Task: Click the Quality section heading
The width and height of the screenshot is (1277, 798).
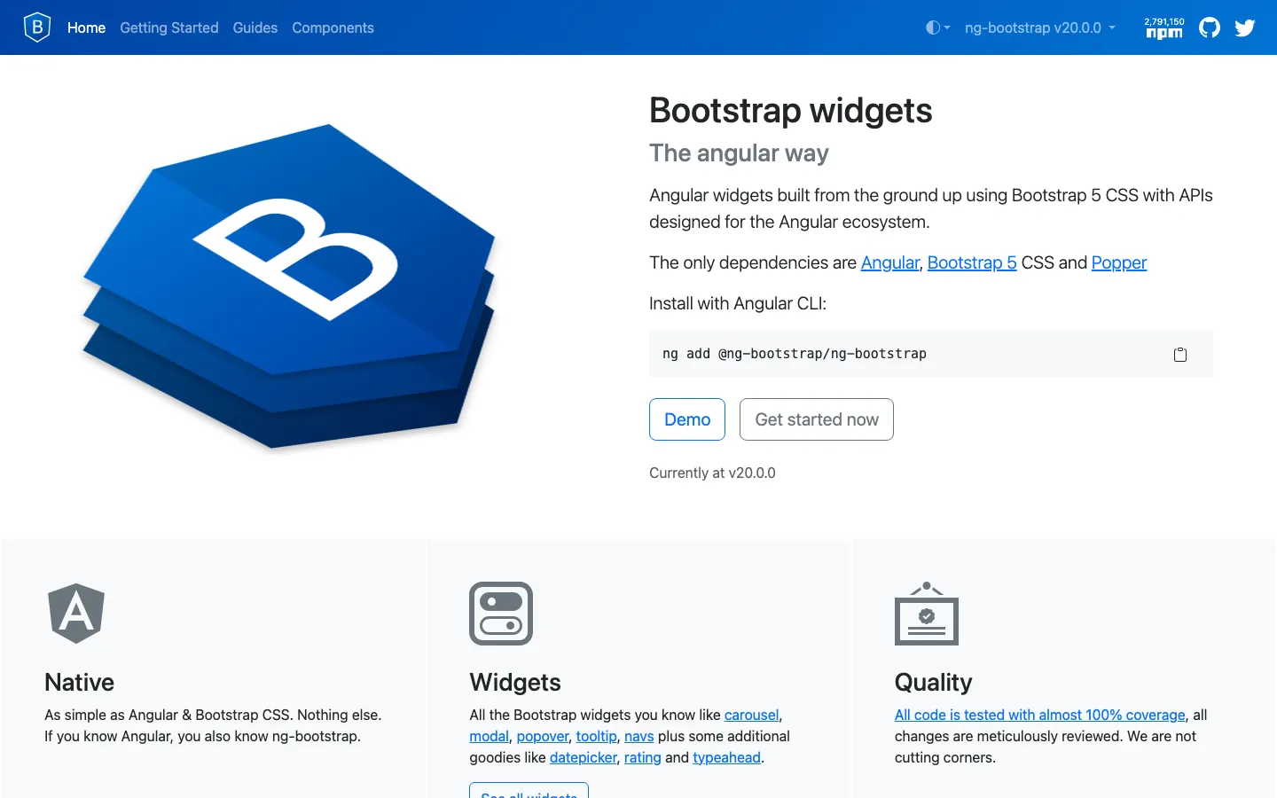Action: (933, 682)
